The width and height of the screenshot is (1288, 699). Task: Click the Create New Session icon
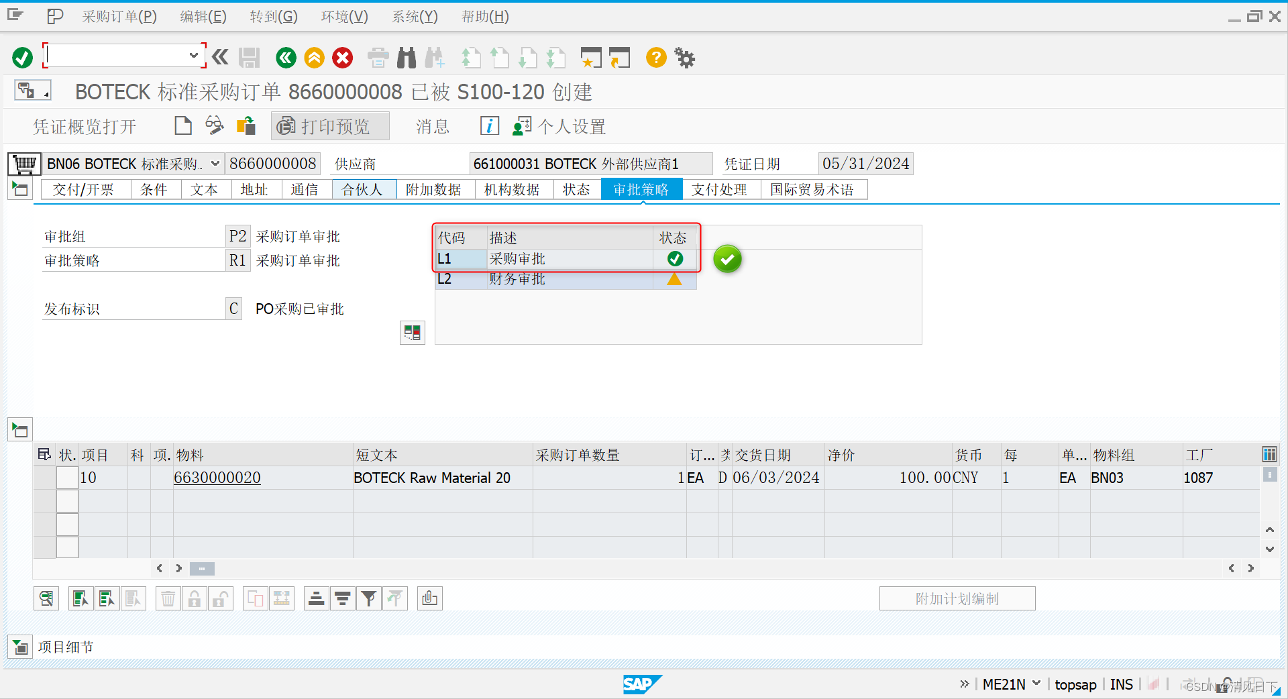591,58
